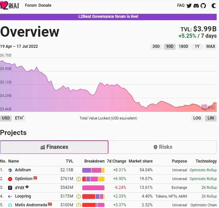This screenshot has height=208, width=219.
Task: Click the Technology column header
Action: (x=206, y=161)
